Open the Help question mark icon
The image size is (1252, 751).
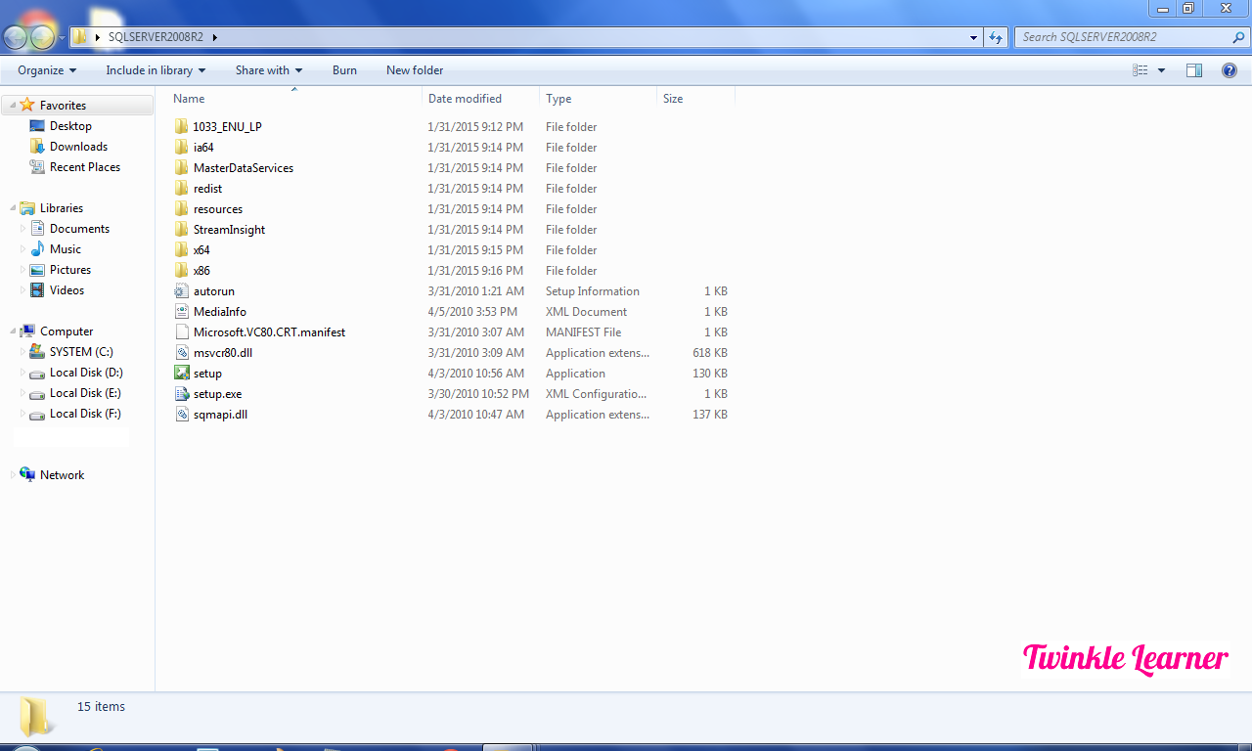(x=1230, y=70)
